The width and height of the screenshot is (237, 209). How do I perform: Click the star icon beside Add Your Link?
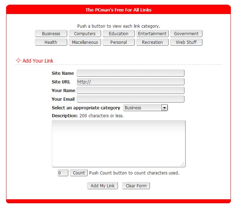click(18, 60)
